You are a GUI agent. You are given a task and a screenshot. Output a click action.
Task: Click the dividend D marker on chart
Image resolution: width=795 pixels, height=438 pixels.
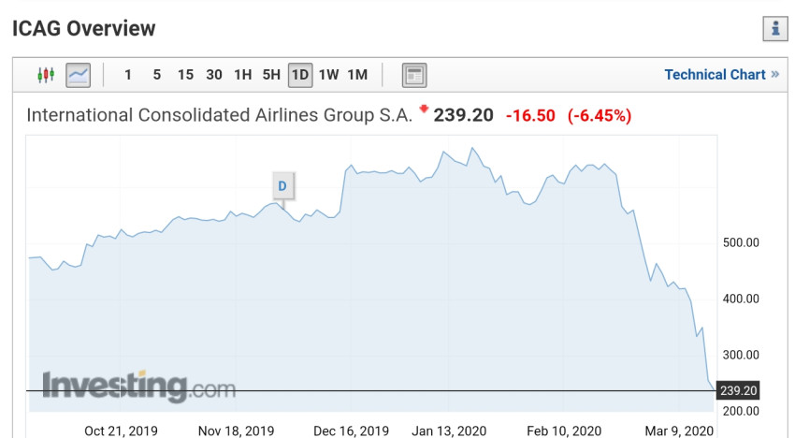click(x=282, y=185)
